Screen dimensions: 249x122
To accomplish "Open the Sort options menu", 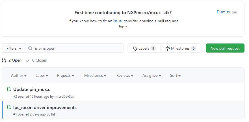I will 175,75.
